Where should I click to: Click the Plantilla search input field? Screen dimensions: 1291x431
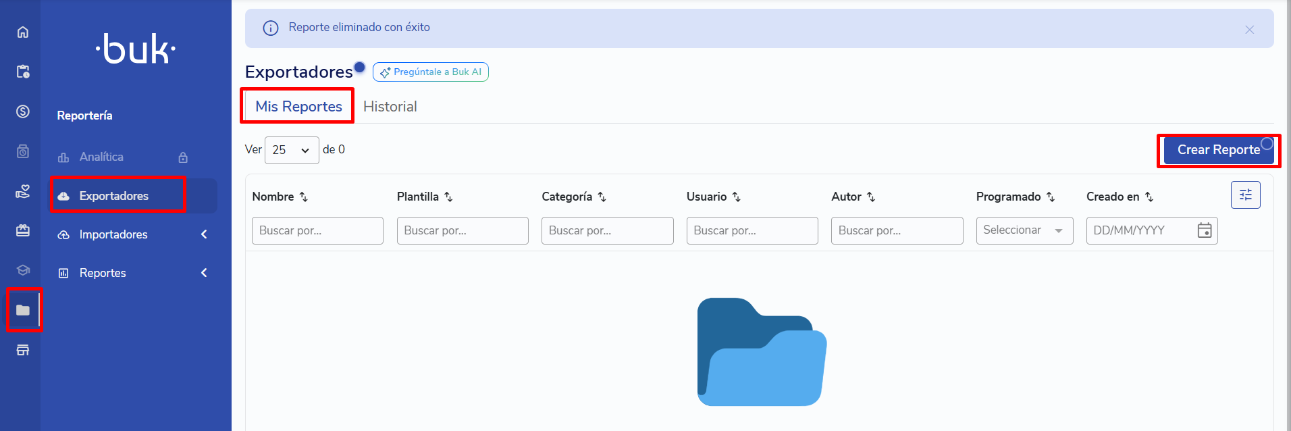tap(462, 230)
